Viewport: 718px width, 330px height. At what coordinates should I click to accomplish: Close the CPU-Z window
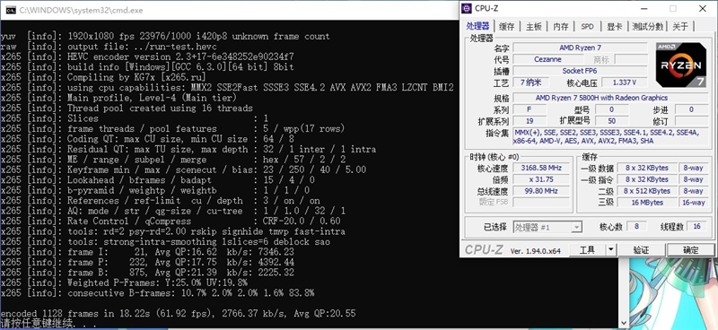pos(702,8)
